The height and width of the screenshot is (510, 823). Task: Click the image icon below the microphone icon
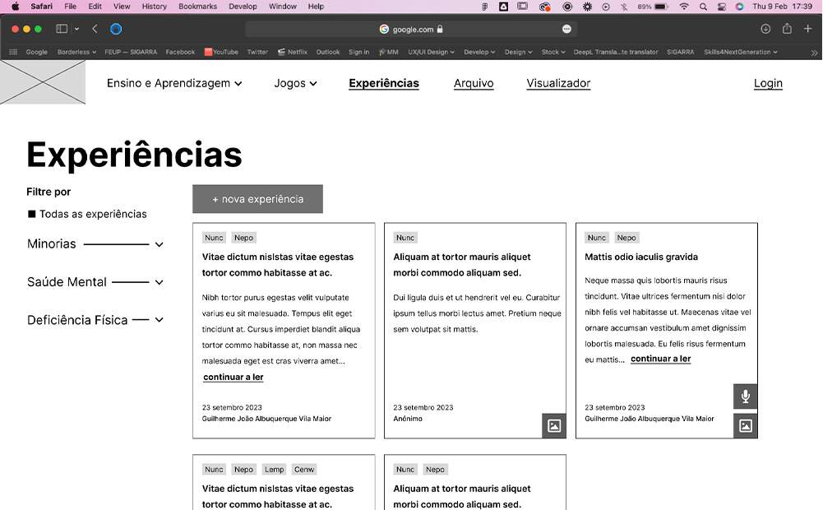745,426
